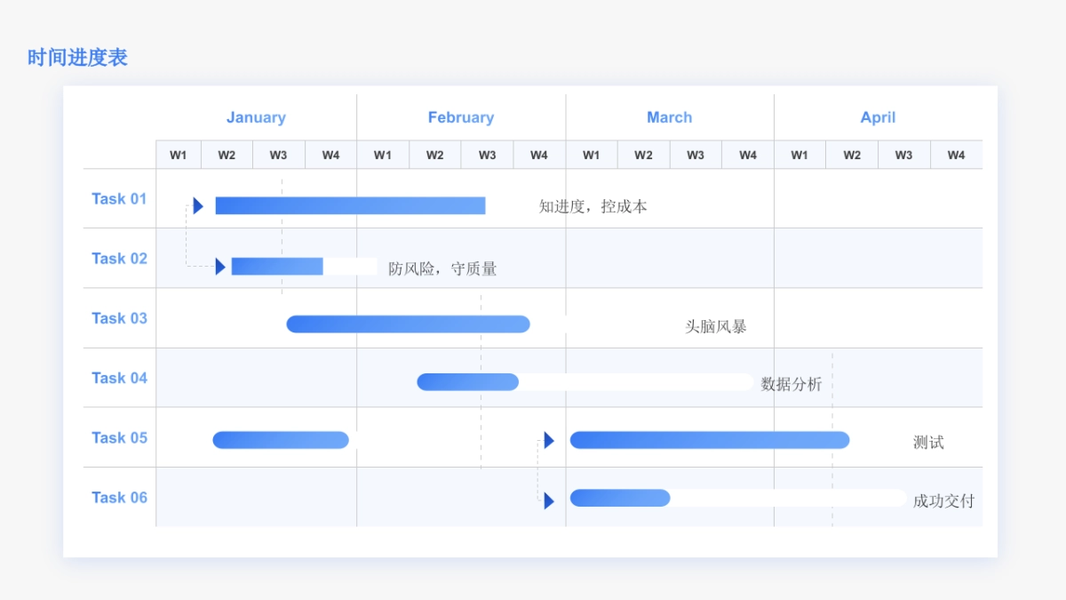Select the arrow marker before Task 02
Screen dimensions: 1066x600
click(x=220, y=265)
